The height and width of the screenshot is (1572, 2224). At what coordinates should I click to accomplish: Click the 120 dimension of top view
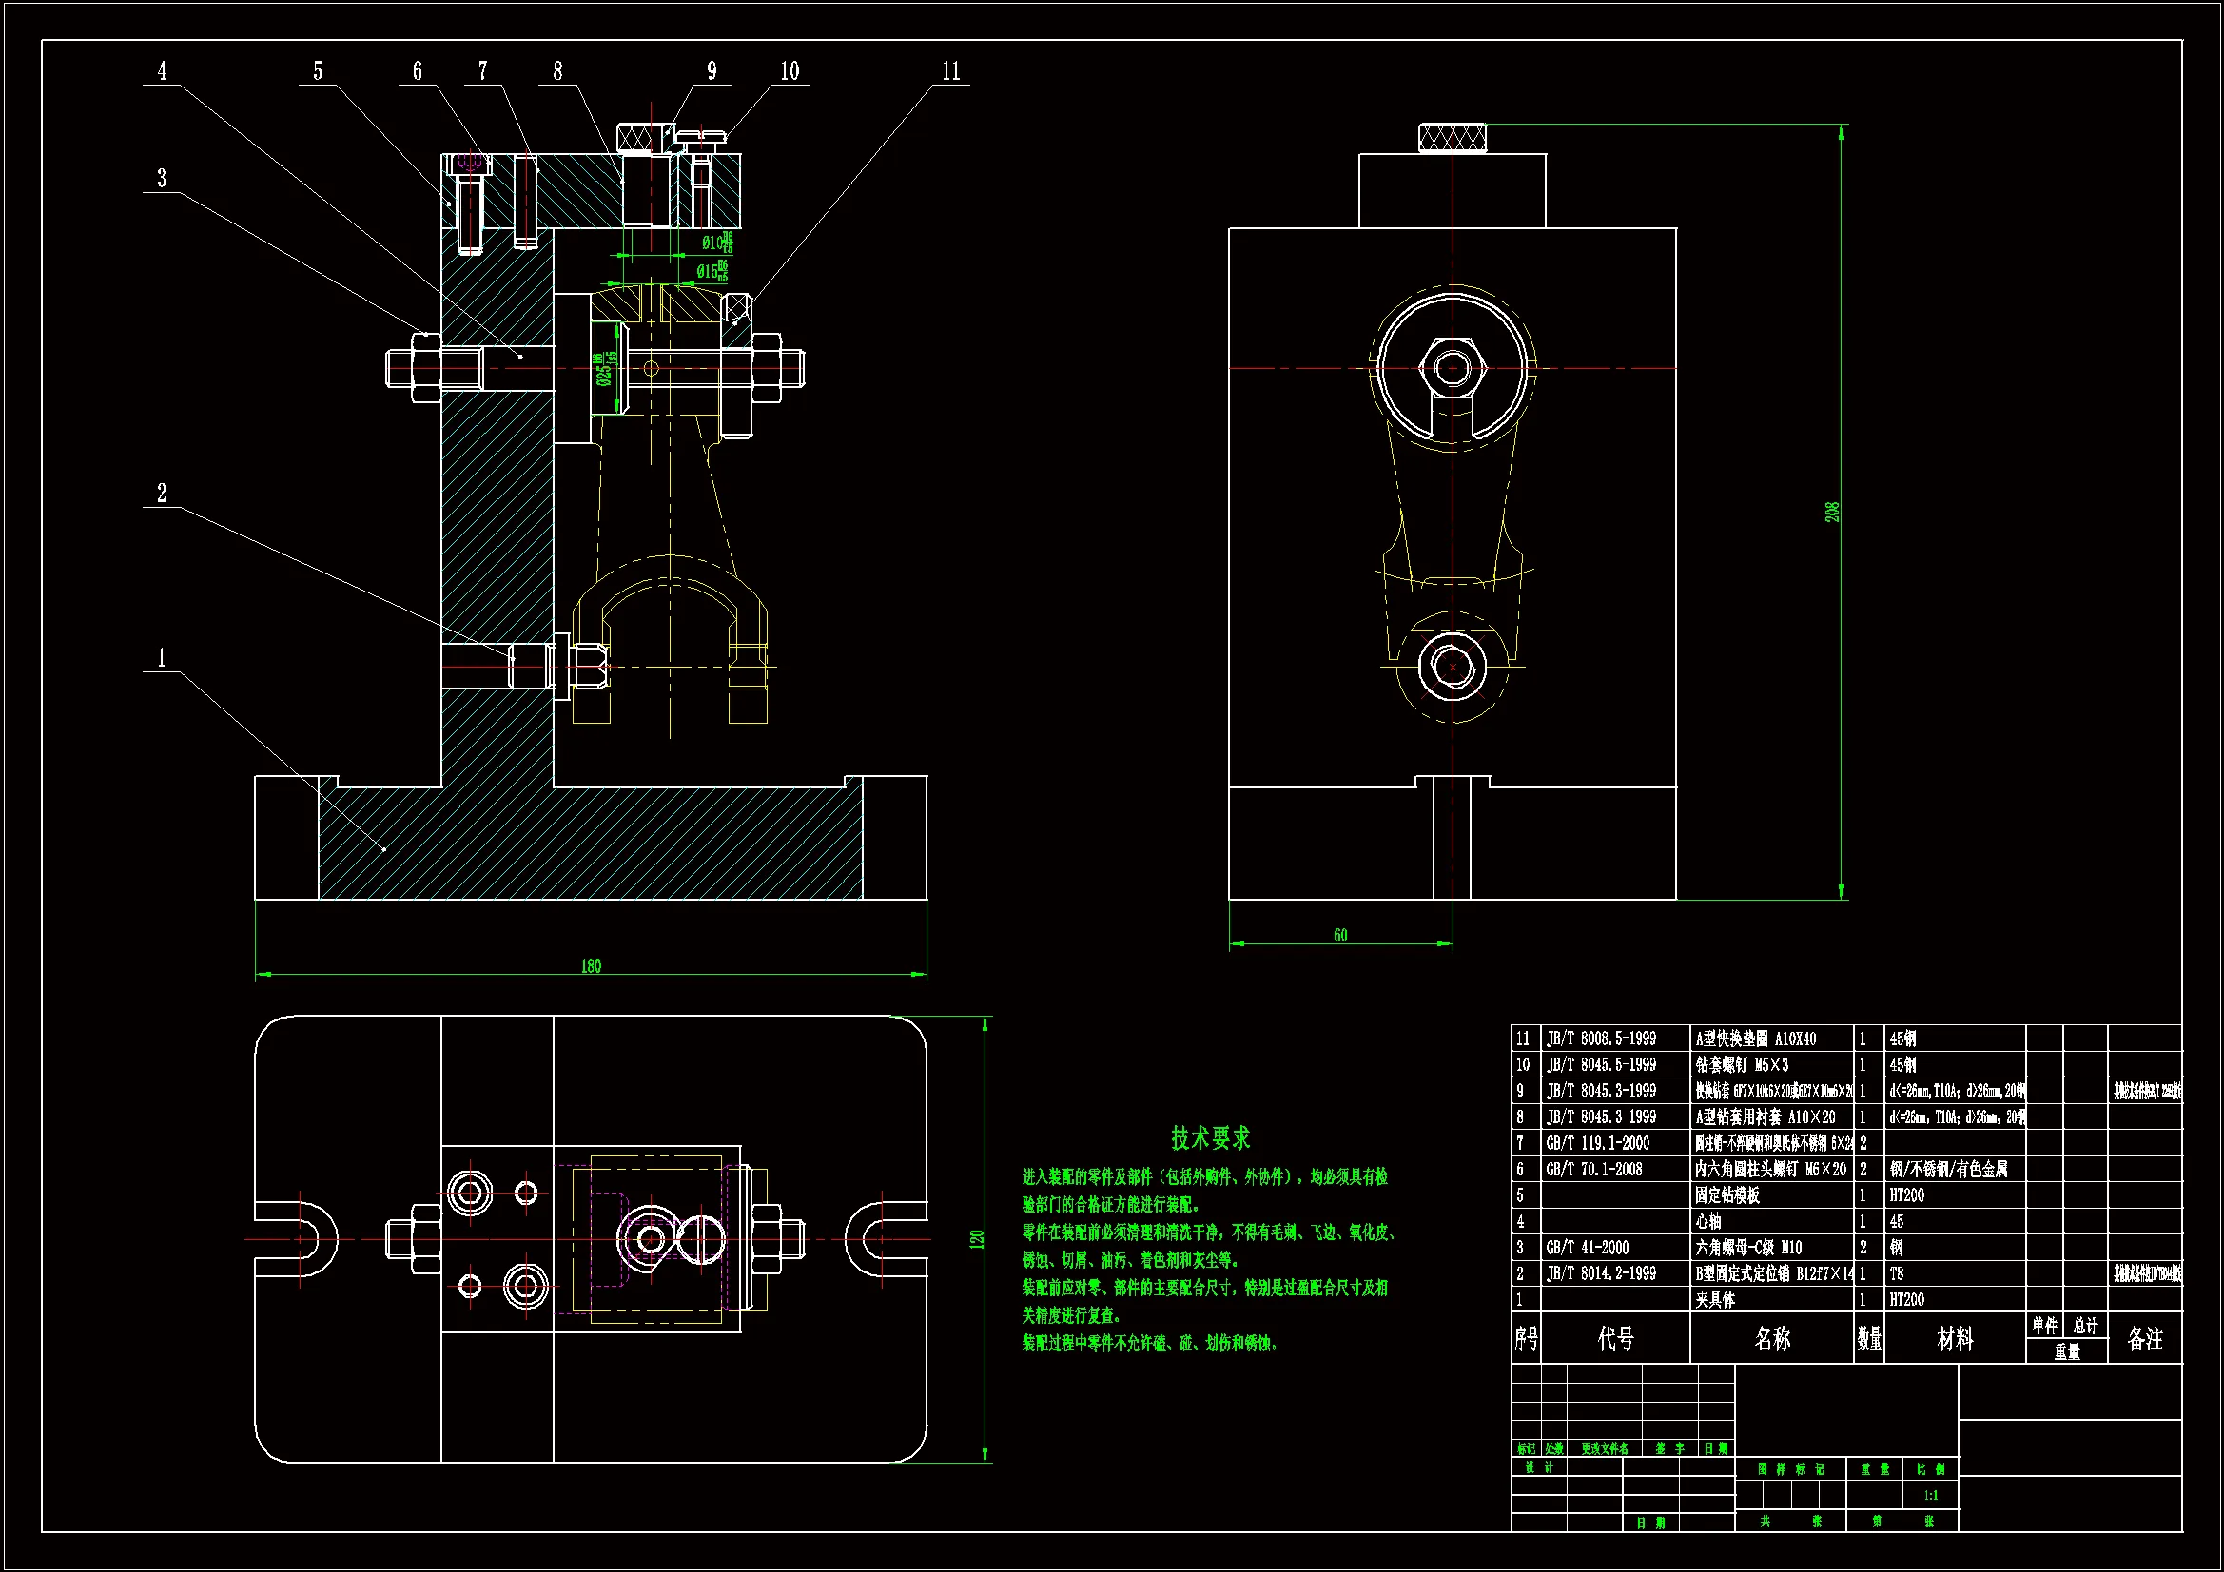[976, 1239]
